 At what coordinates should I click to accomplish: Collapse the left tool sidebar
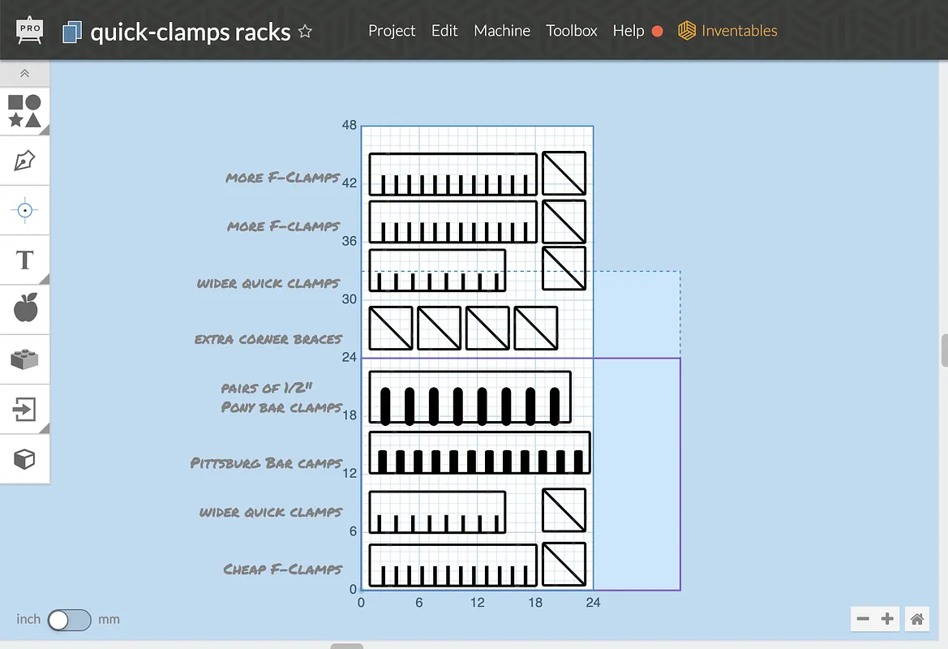point(25,73)
